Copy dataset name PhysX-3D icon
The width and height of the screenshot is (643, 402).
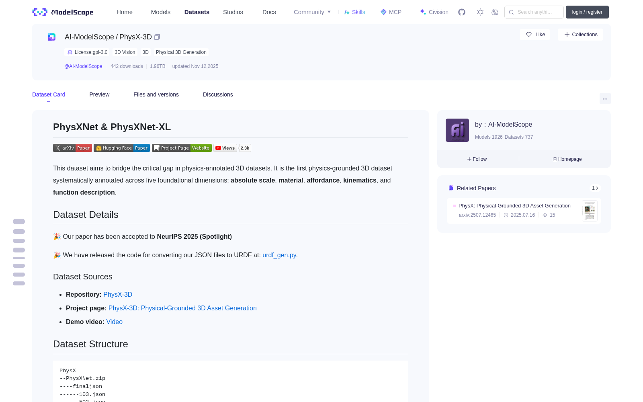[x=157, y=37]
